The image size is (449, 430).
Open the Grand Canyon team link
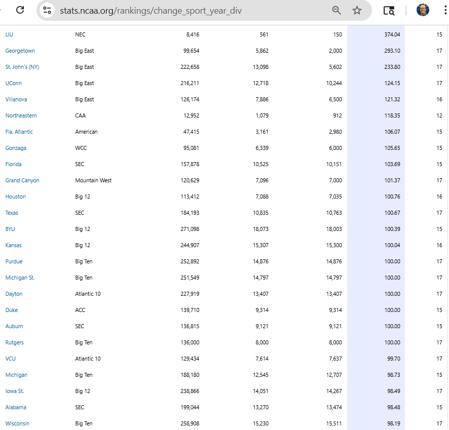tap(22, 180)
